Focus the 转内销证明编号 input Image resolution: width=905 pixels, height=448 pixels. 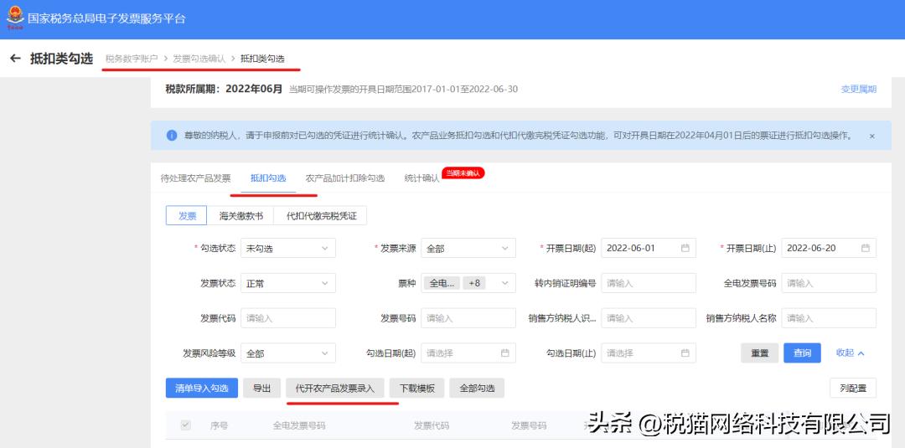click(x=649, y=283)
